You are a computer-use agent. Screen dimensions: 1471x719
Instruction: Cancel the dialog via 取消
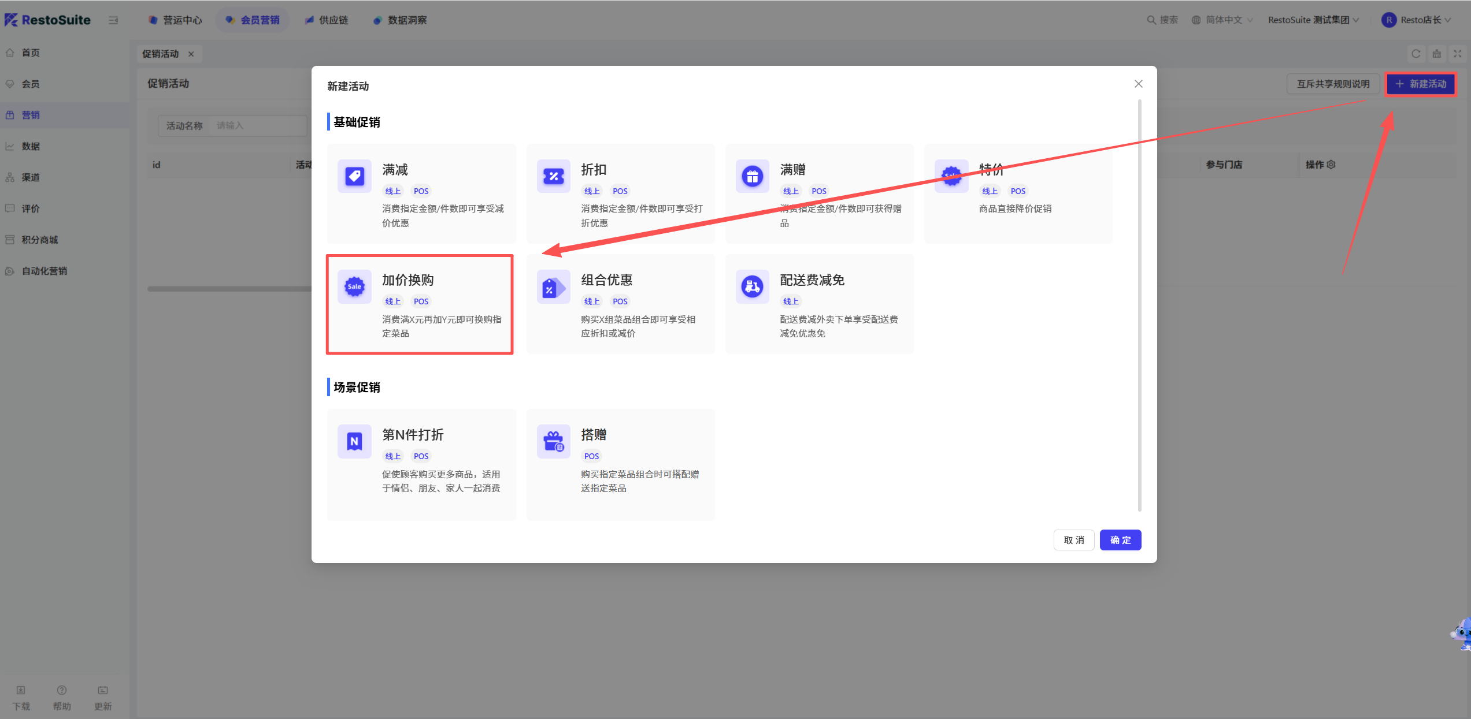click(x=1074, y=540)
